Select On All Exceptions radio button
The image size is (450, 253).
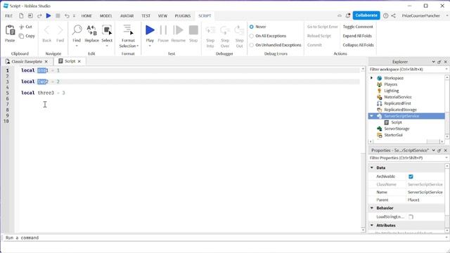[252, 36]
